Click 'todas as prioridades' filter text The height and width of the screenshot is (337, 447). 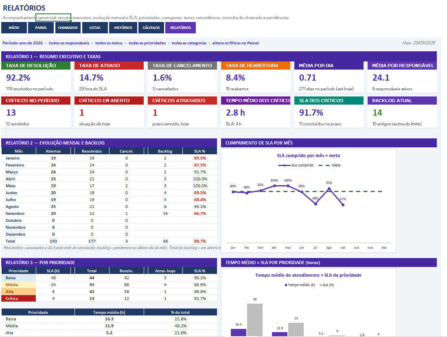click(147, 43)
